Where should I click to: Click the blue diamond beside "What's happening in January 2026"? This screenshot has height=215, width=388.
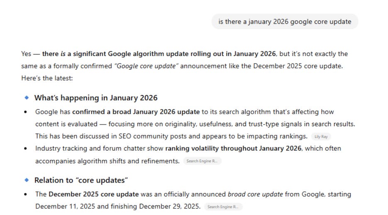27,98
